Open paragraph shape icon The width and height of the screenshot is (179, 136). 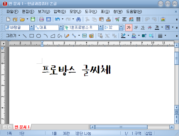[124, 19]
